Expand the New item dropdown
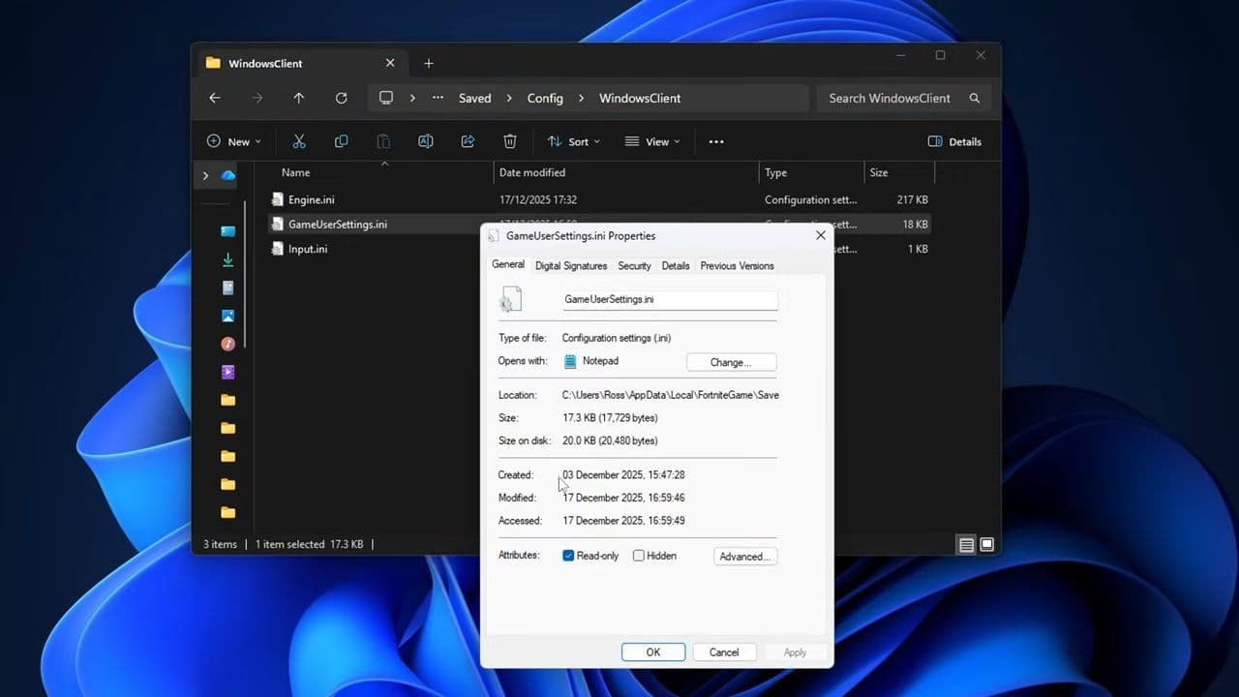The width and height of the screenshot is (1239, 697). coord(233,141)
